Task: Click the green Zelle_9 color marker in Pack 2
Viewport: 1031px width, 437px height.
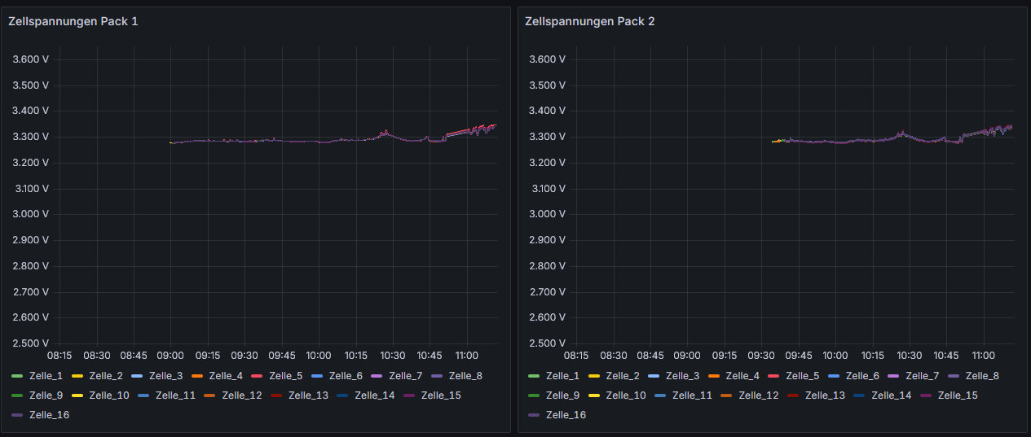Action: pyautogui.click(x=534, y=395)
